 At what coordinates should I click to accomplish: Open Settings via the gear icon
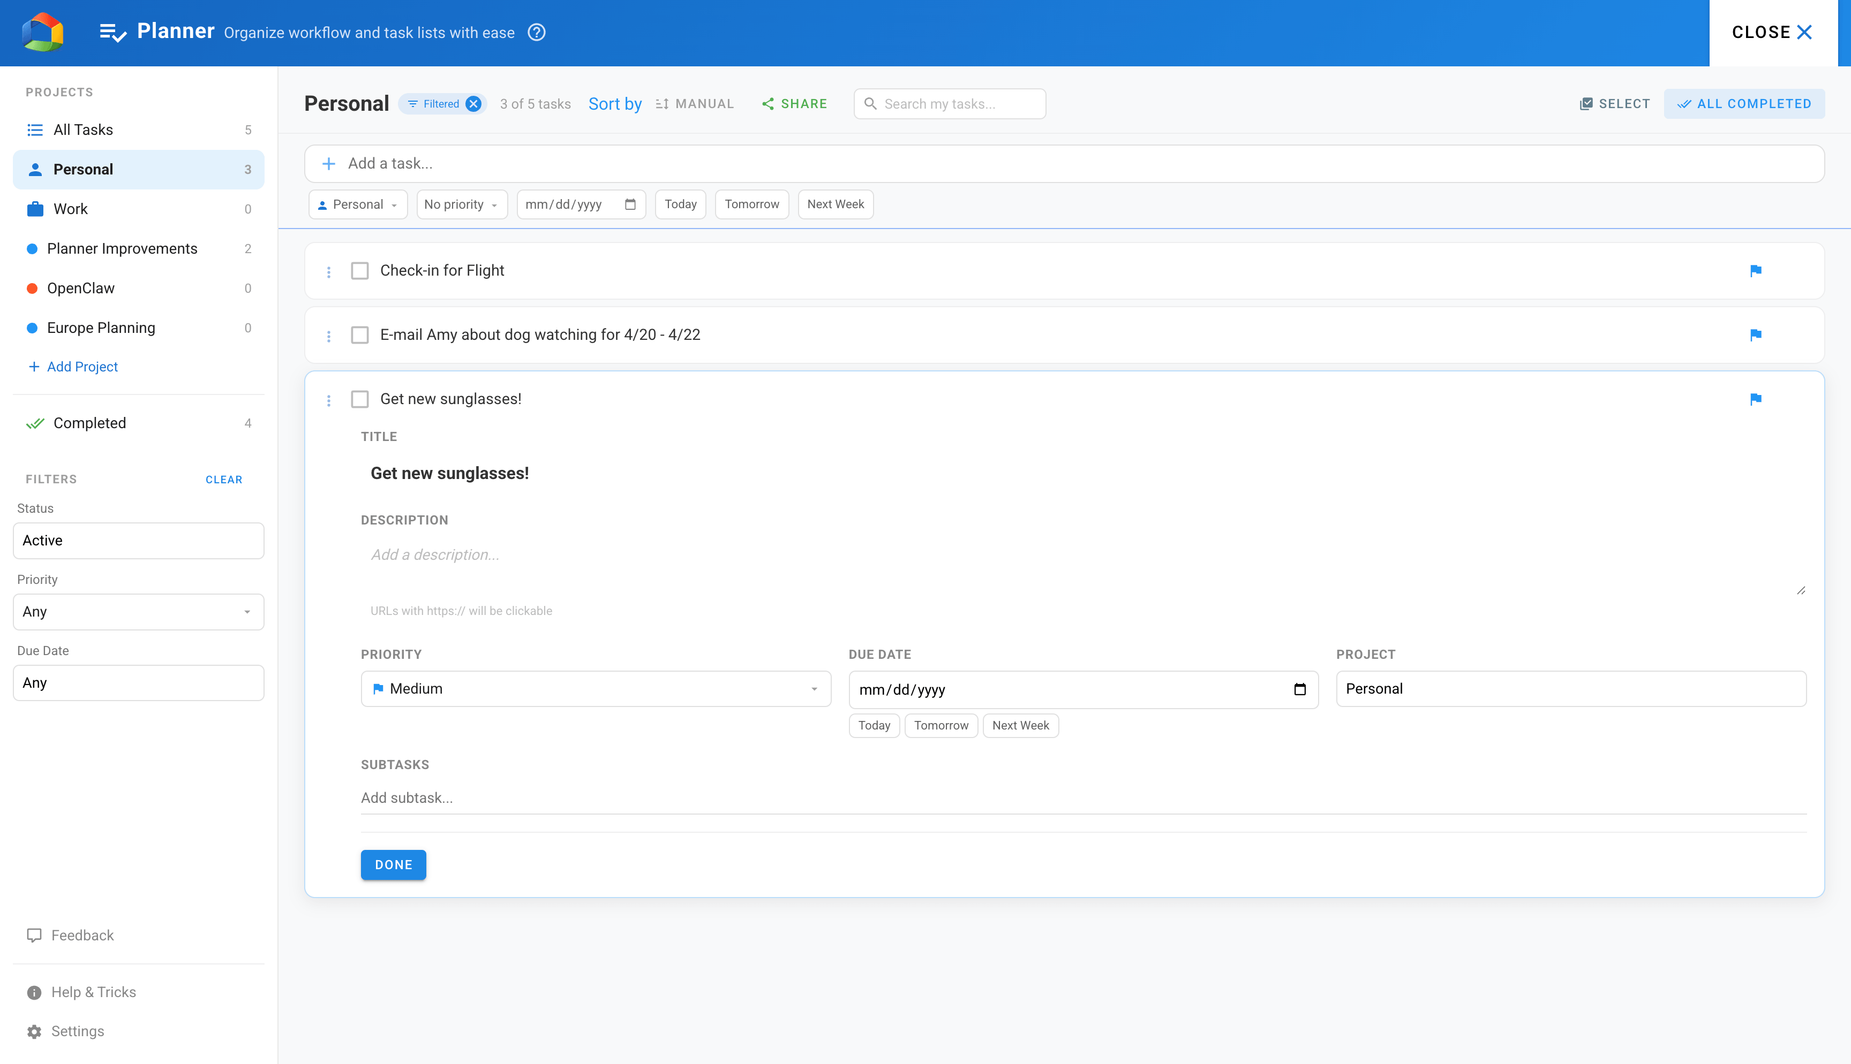[34, 1030]
